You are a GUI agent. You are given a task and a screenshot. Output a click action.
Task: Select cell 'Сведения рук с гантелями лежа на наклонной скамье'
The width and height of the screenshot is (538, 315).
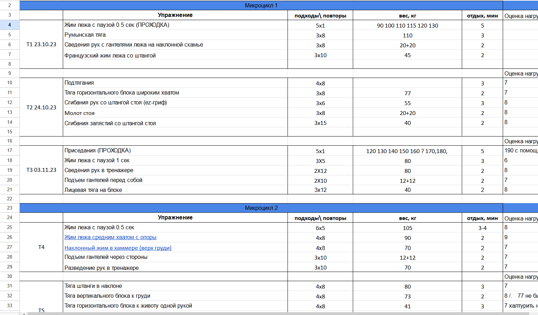tap(175, 45)
